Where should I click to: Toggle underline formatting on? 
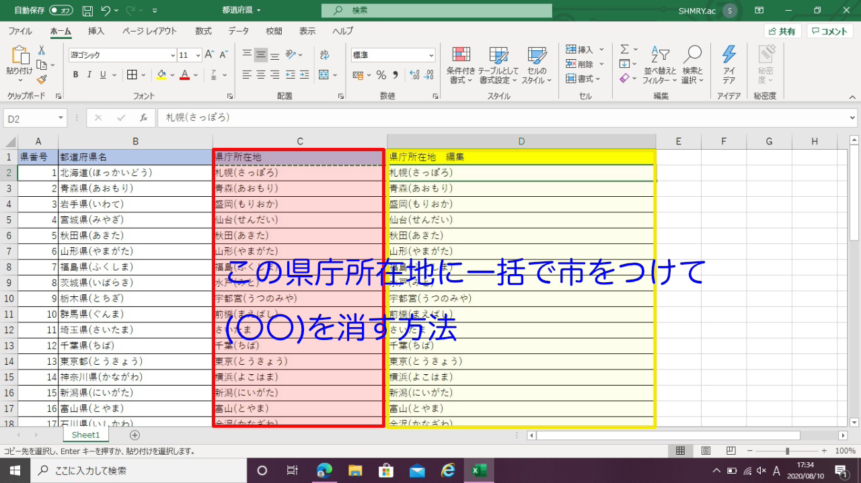tap(103, 75)
